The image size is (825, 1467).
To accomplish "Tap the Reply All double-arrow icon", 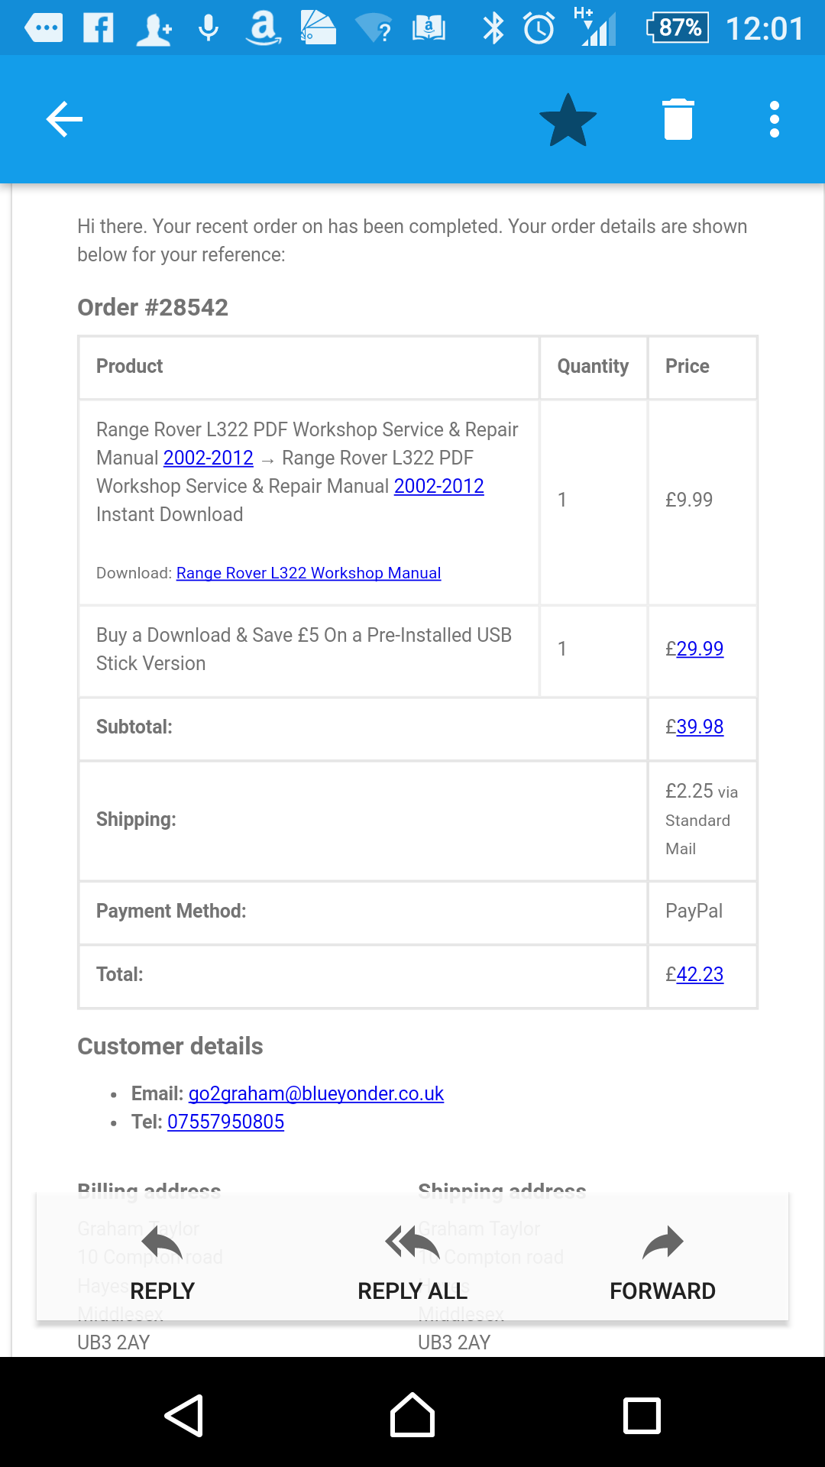I will 412,1243.
